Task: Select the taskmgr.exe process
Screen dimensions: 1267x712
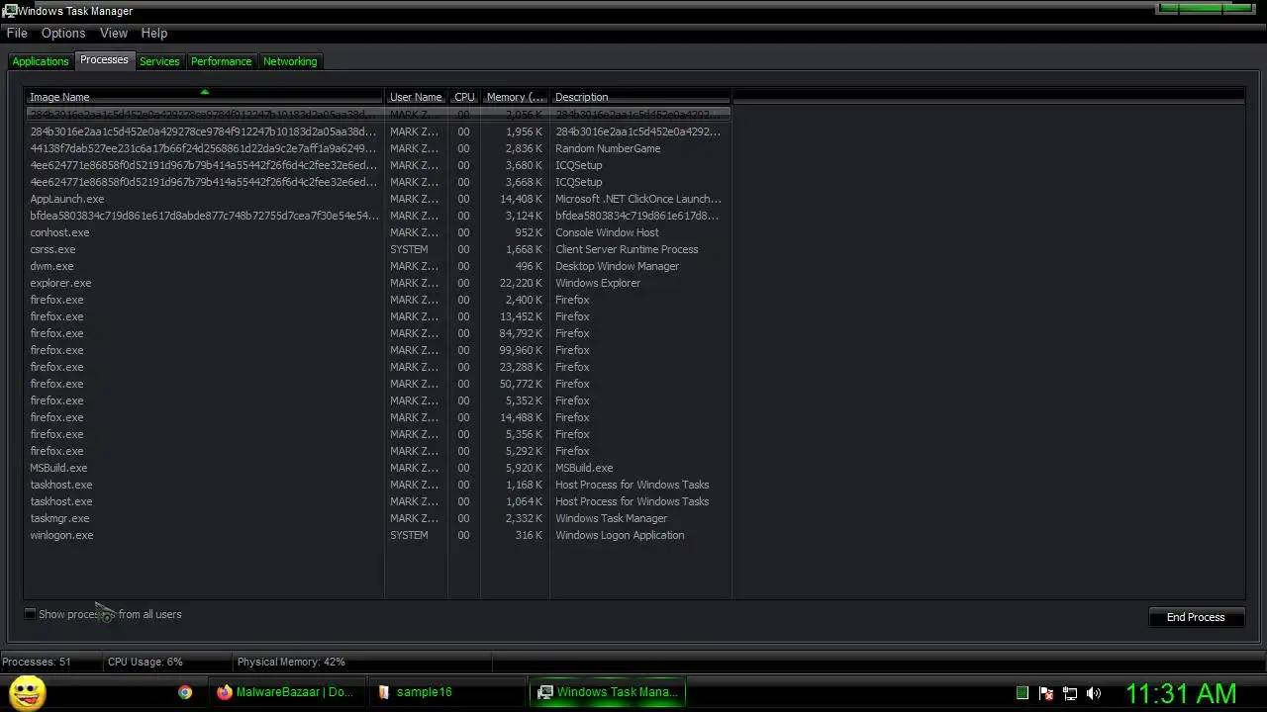Action: coord(59,518)
